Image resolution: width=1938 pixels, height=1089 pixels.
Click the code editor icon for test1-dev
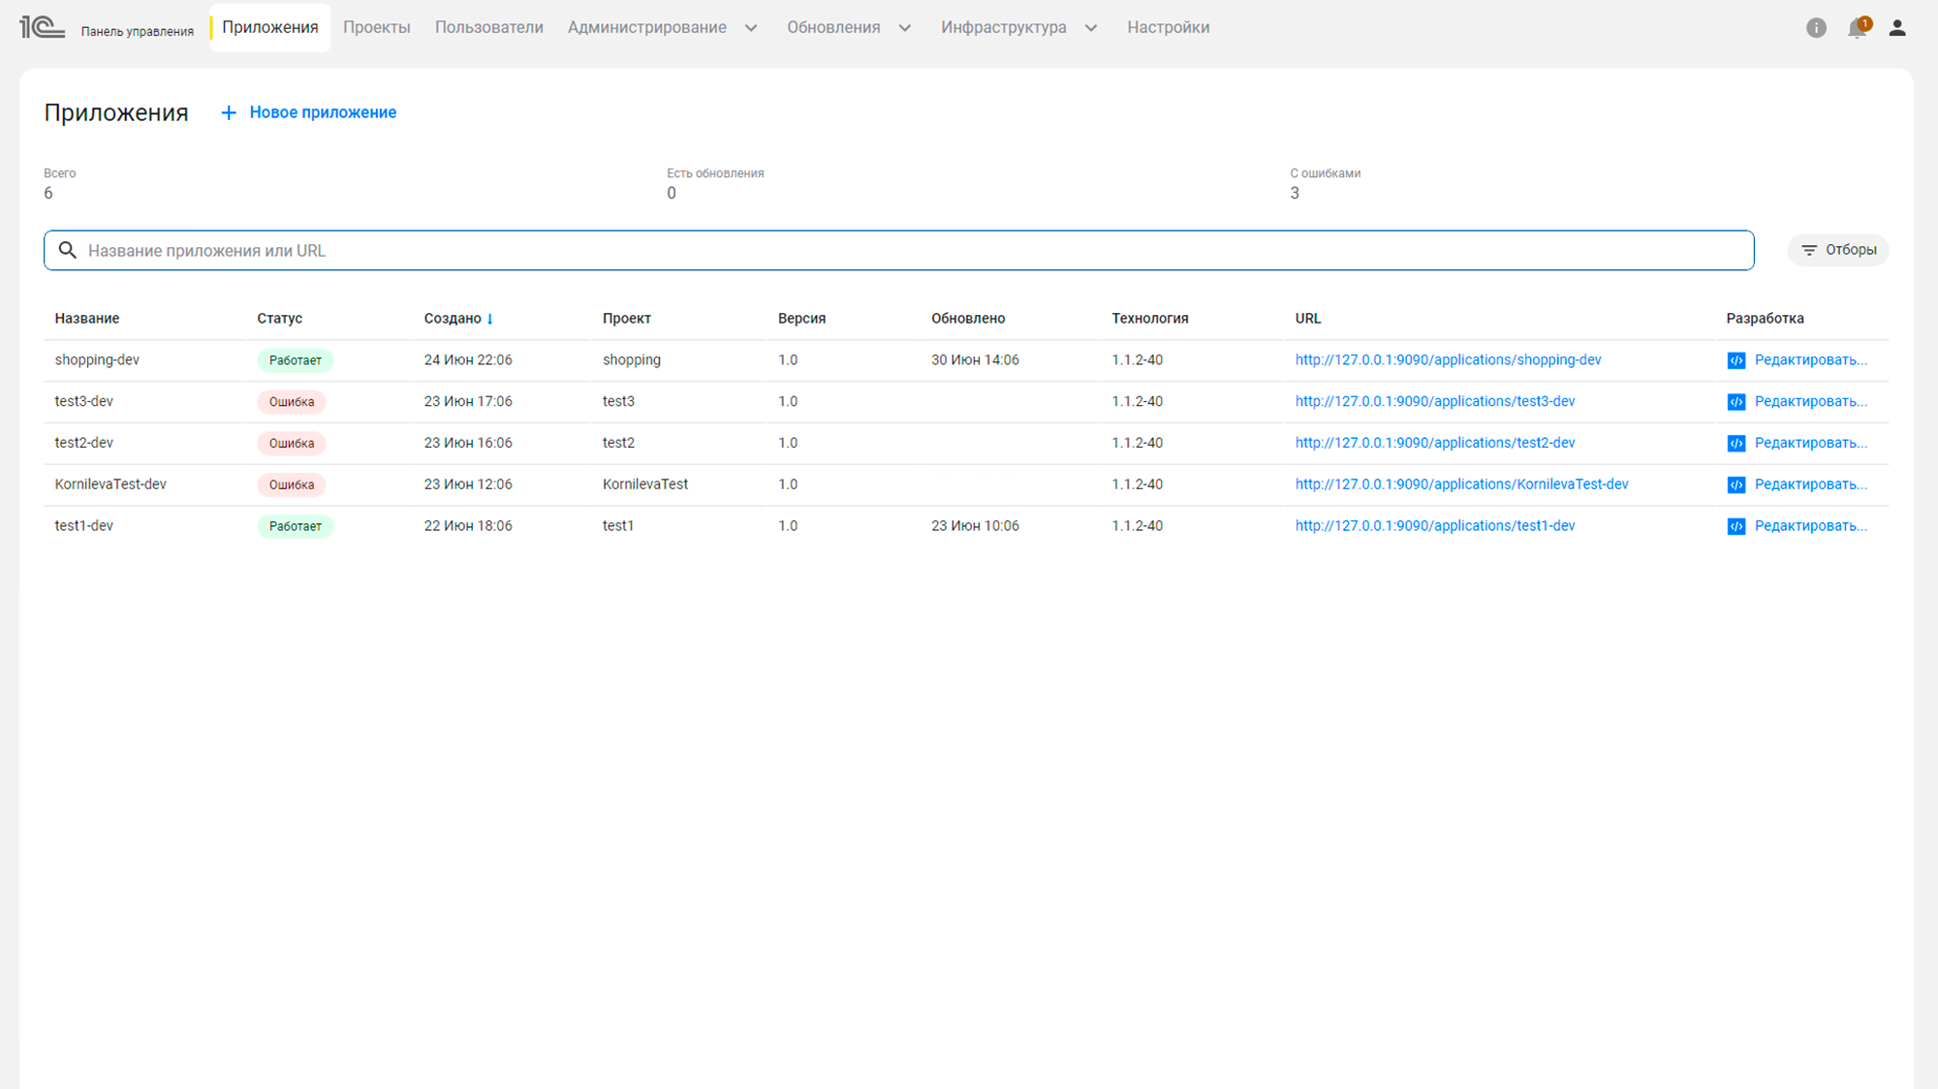coord(1735,526)
